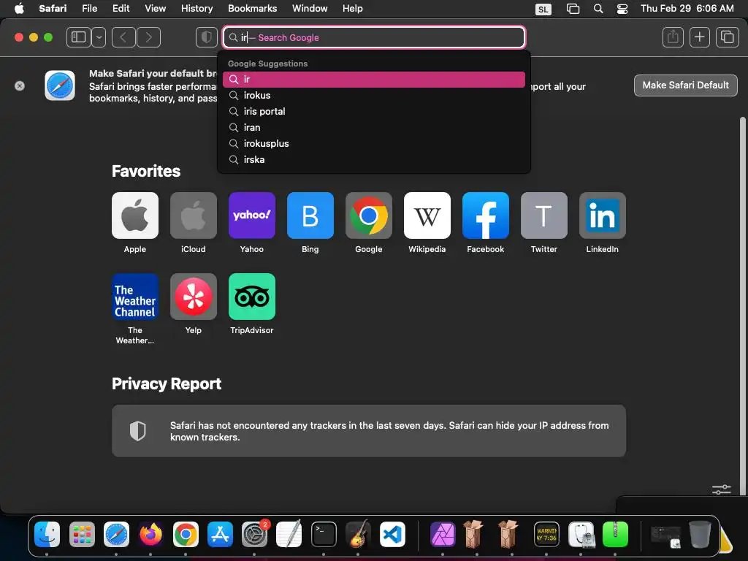Screen dimensions: 748x561
Task: Dismiss the default browser banner
Action: pos(20,86)
